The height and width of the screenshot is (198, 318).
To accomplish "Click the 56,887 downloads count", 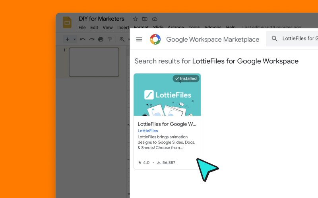I will (x=166, y=162).
